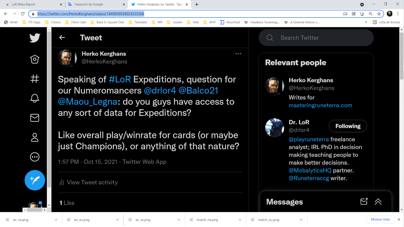Open the VirusTotal bookmark
The width and height of the screenshot is (404, 227).
pos(230,22)
